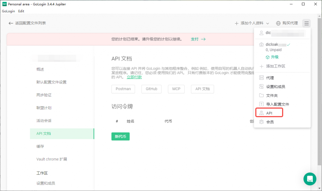This screenshot has height=191, width=322.
Task: Click the API icon in the menu
Action: pos(261,113)
